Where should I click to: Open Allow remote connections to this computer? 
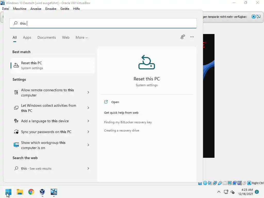click(47, 93)
